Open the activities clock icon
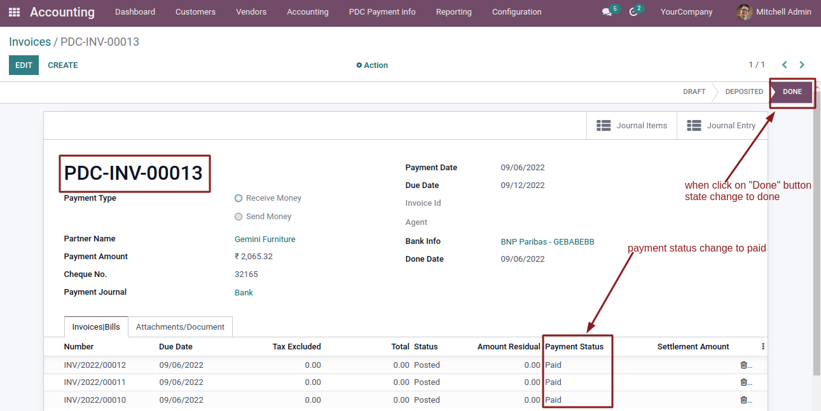 [633, 12]
